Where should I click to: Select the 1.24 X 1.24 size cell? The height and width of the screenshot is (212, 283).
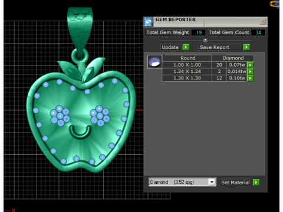pyautogui.click(x=187, y=71)
